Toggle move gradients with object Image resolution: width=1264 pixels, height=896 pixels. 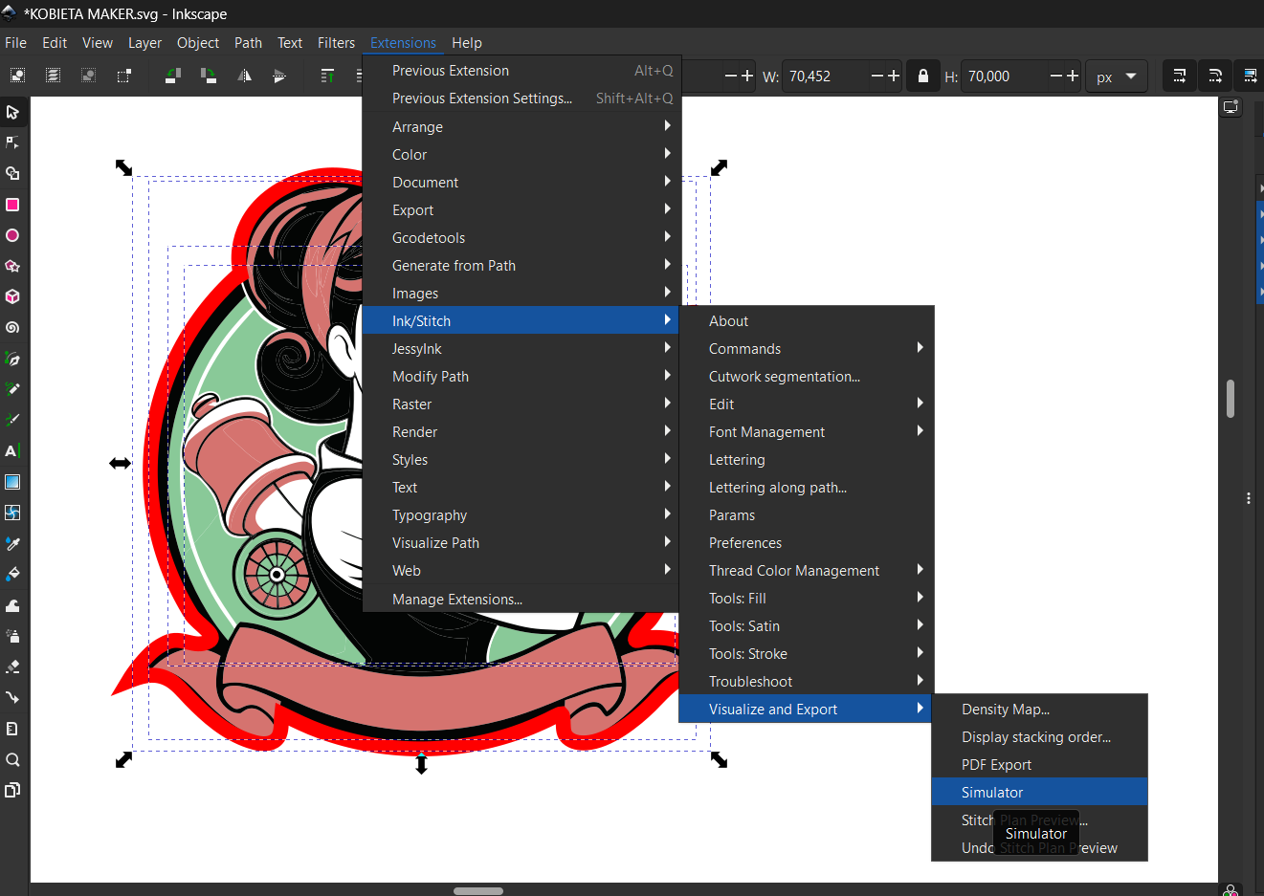(x=1250, y=76)
